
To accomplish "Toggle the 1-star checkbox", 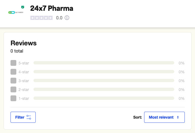I will [x=13, y=98].
